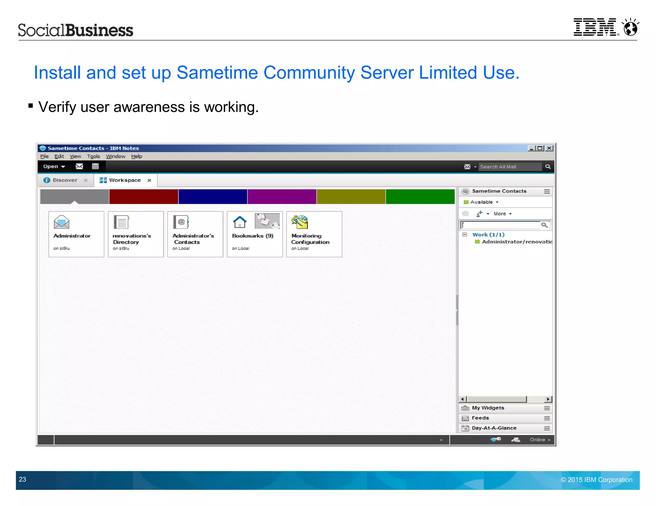Click the Day-At-A-Glance calendar icon
656x506 pixels.
pyautogui.click(x=465, y=428)
